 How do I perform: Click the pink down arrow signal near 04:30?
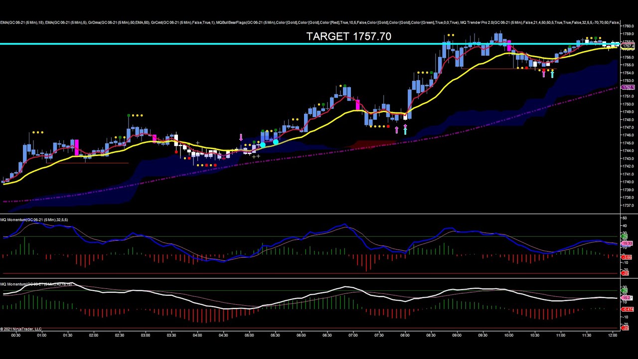[x=241, y=138]
